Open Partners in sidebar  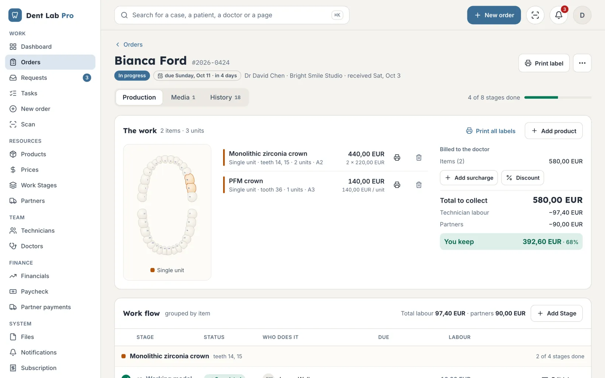coord(50,200)
